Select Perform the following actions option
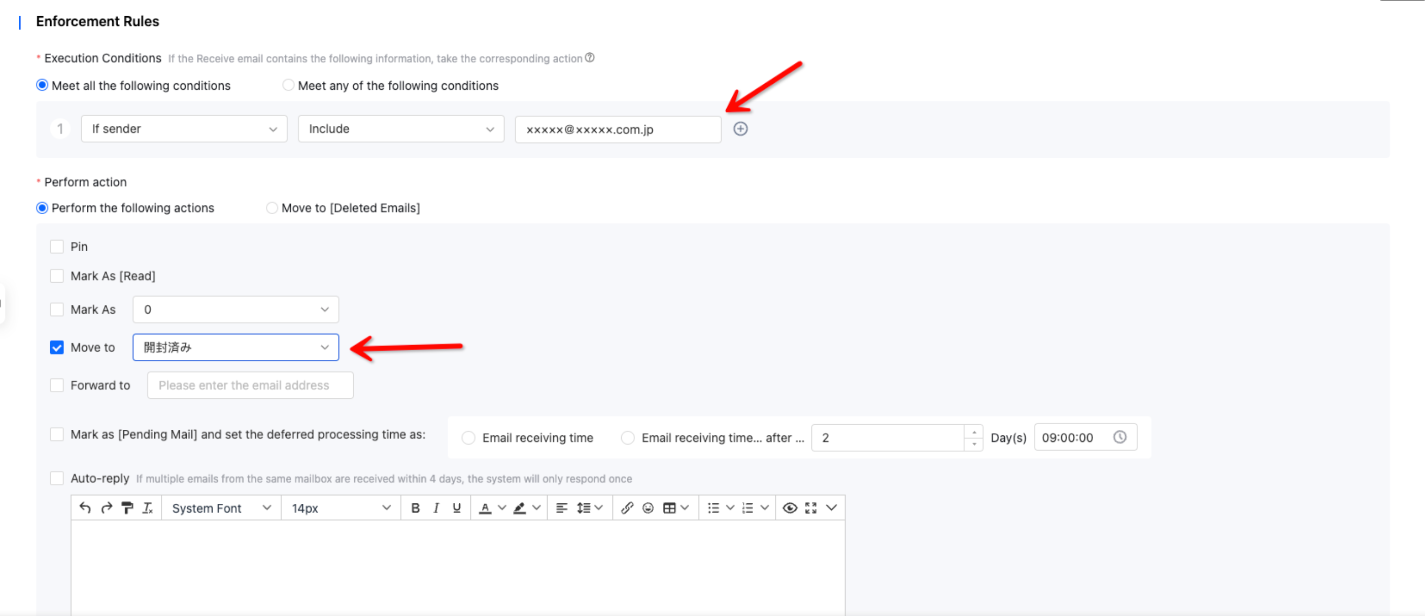1425x616 pixels. coord(42,208)
